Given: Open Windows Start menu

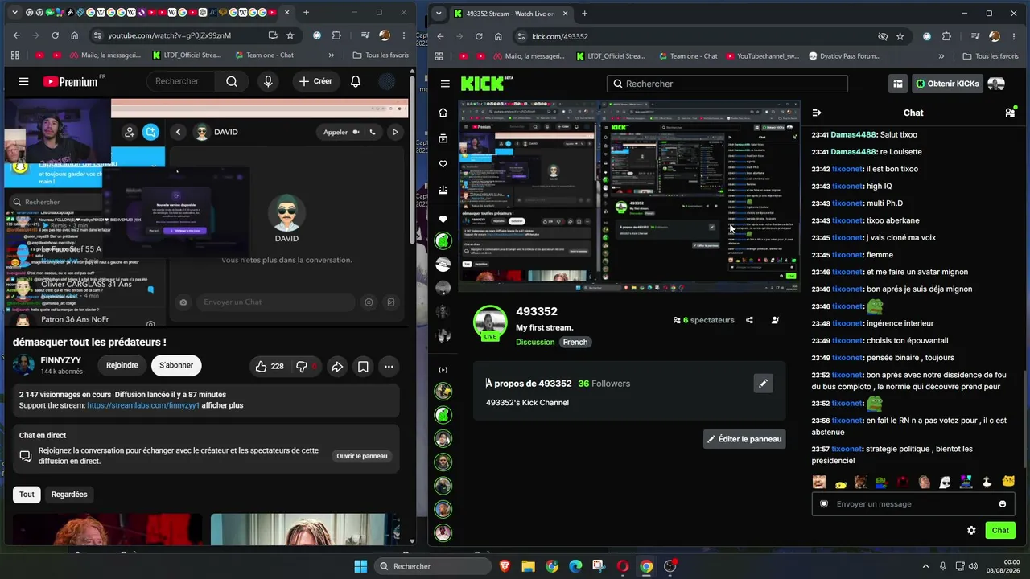Looking at the screenshot, I should pyautogui.click(x=360, y=566).
